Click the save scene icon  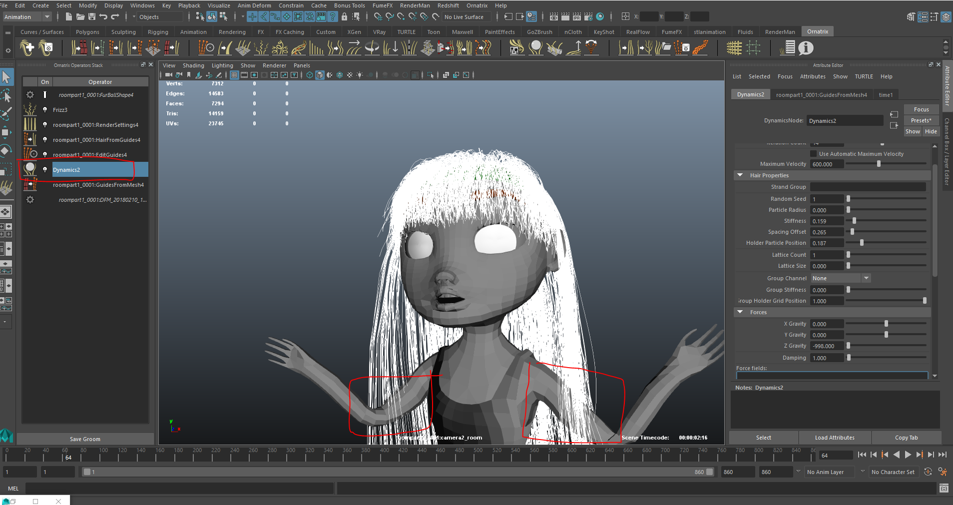point(92,17)
